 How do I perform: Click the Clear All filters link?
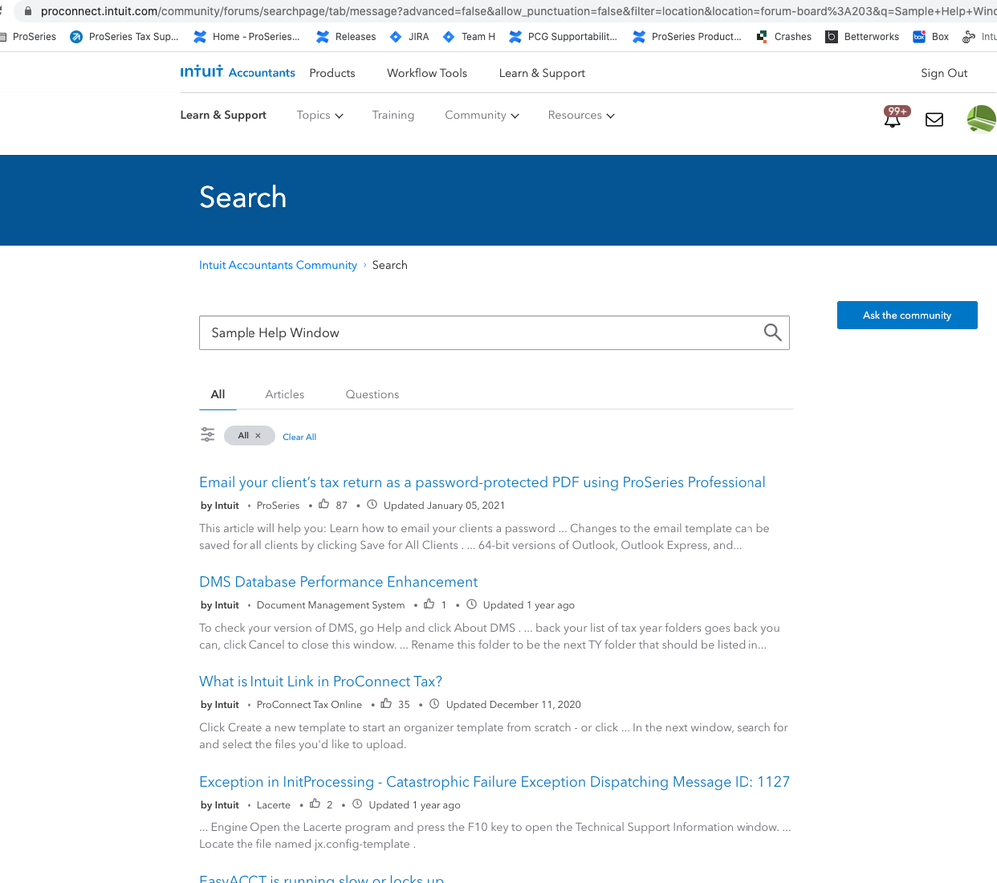click(x=299, y=437)
